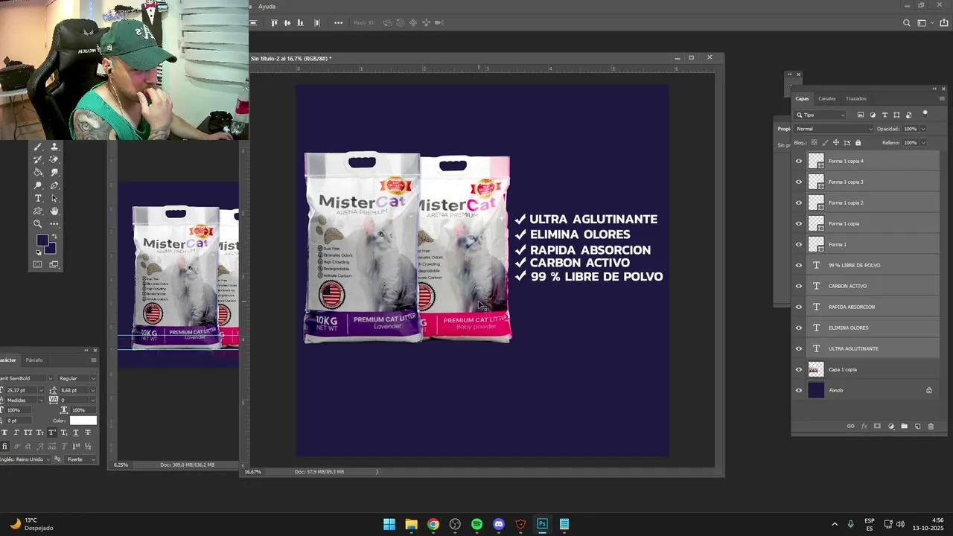Open the Layers panel flyout menu
The image size is (953, 536).
coord(943,98)
